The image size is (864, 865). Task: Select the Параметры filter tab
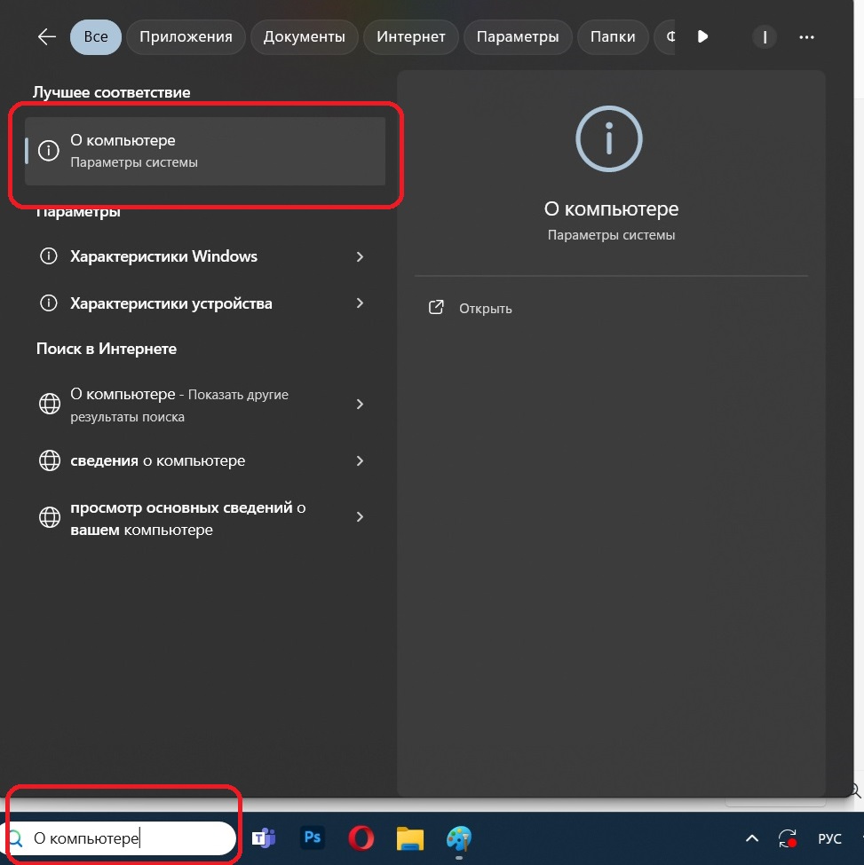tap(518, 37)
